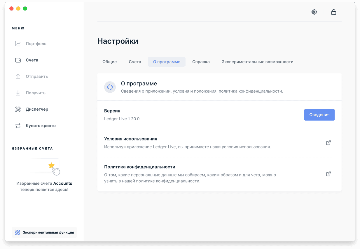Click the Портфель chart icon
This screenshot has height=249, width=360.
18,44
